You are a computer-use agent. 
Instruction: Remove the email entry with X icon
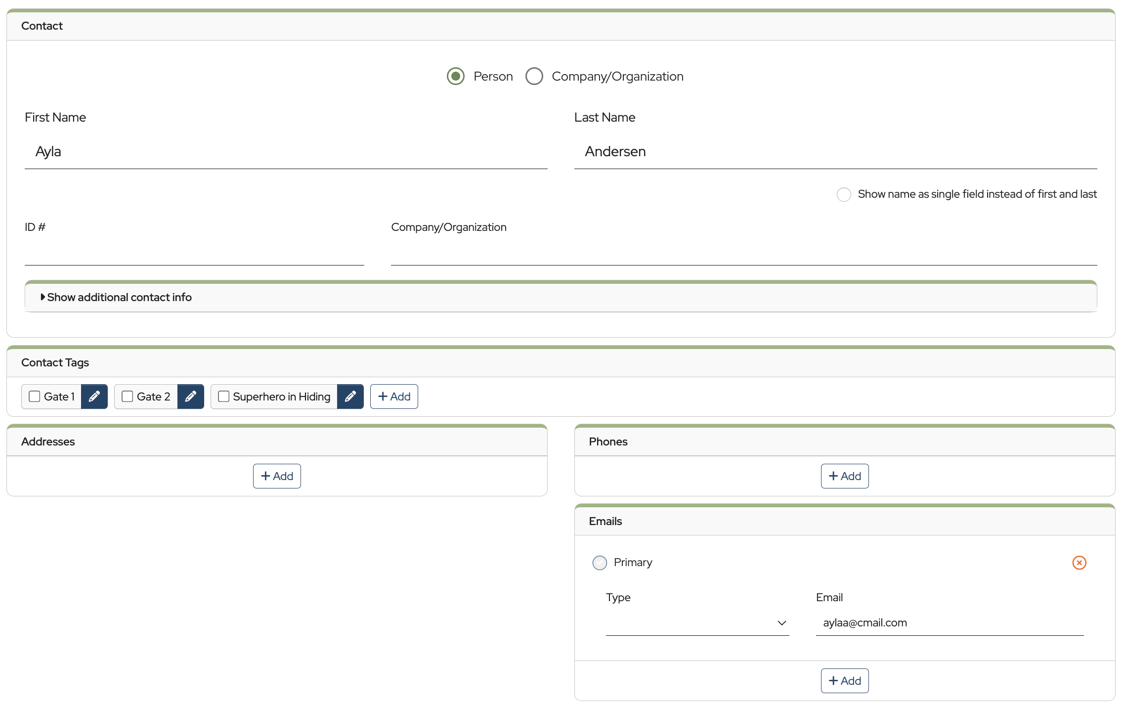tap(1079, 563)
